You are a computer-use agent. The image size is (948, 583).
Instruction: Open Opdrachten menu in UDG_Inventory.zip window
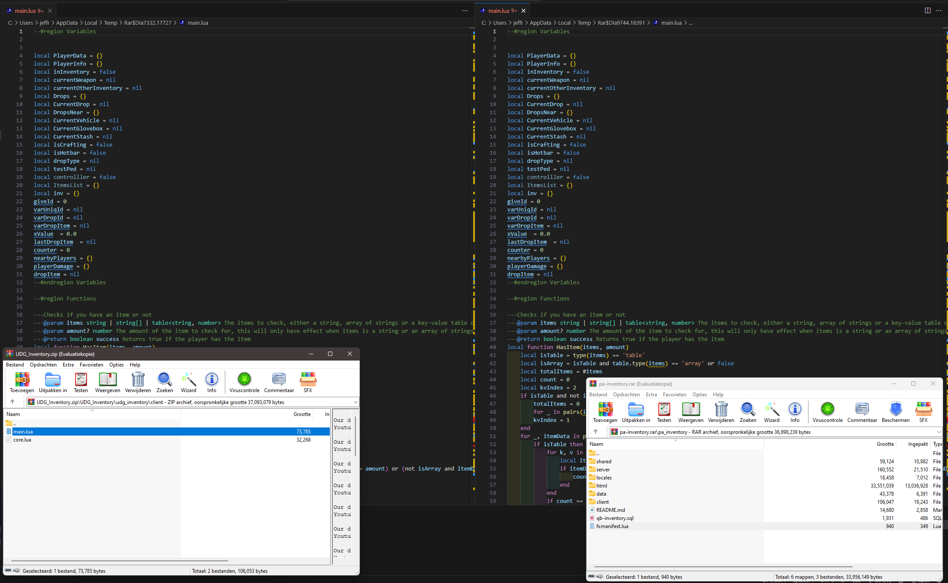click(x=43, y=365)
